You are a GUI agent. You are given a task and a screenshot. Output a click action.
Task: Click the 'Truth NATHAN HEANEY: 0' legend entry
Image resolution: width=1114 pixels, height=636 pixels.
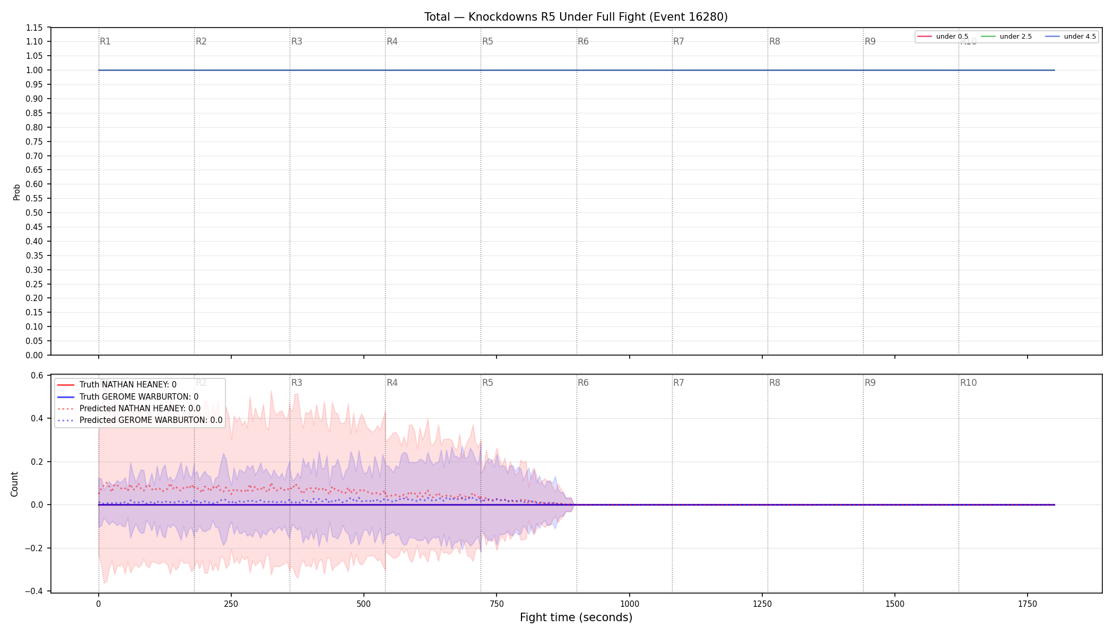[117, 385]
